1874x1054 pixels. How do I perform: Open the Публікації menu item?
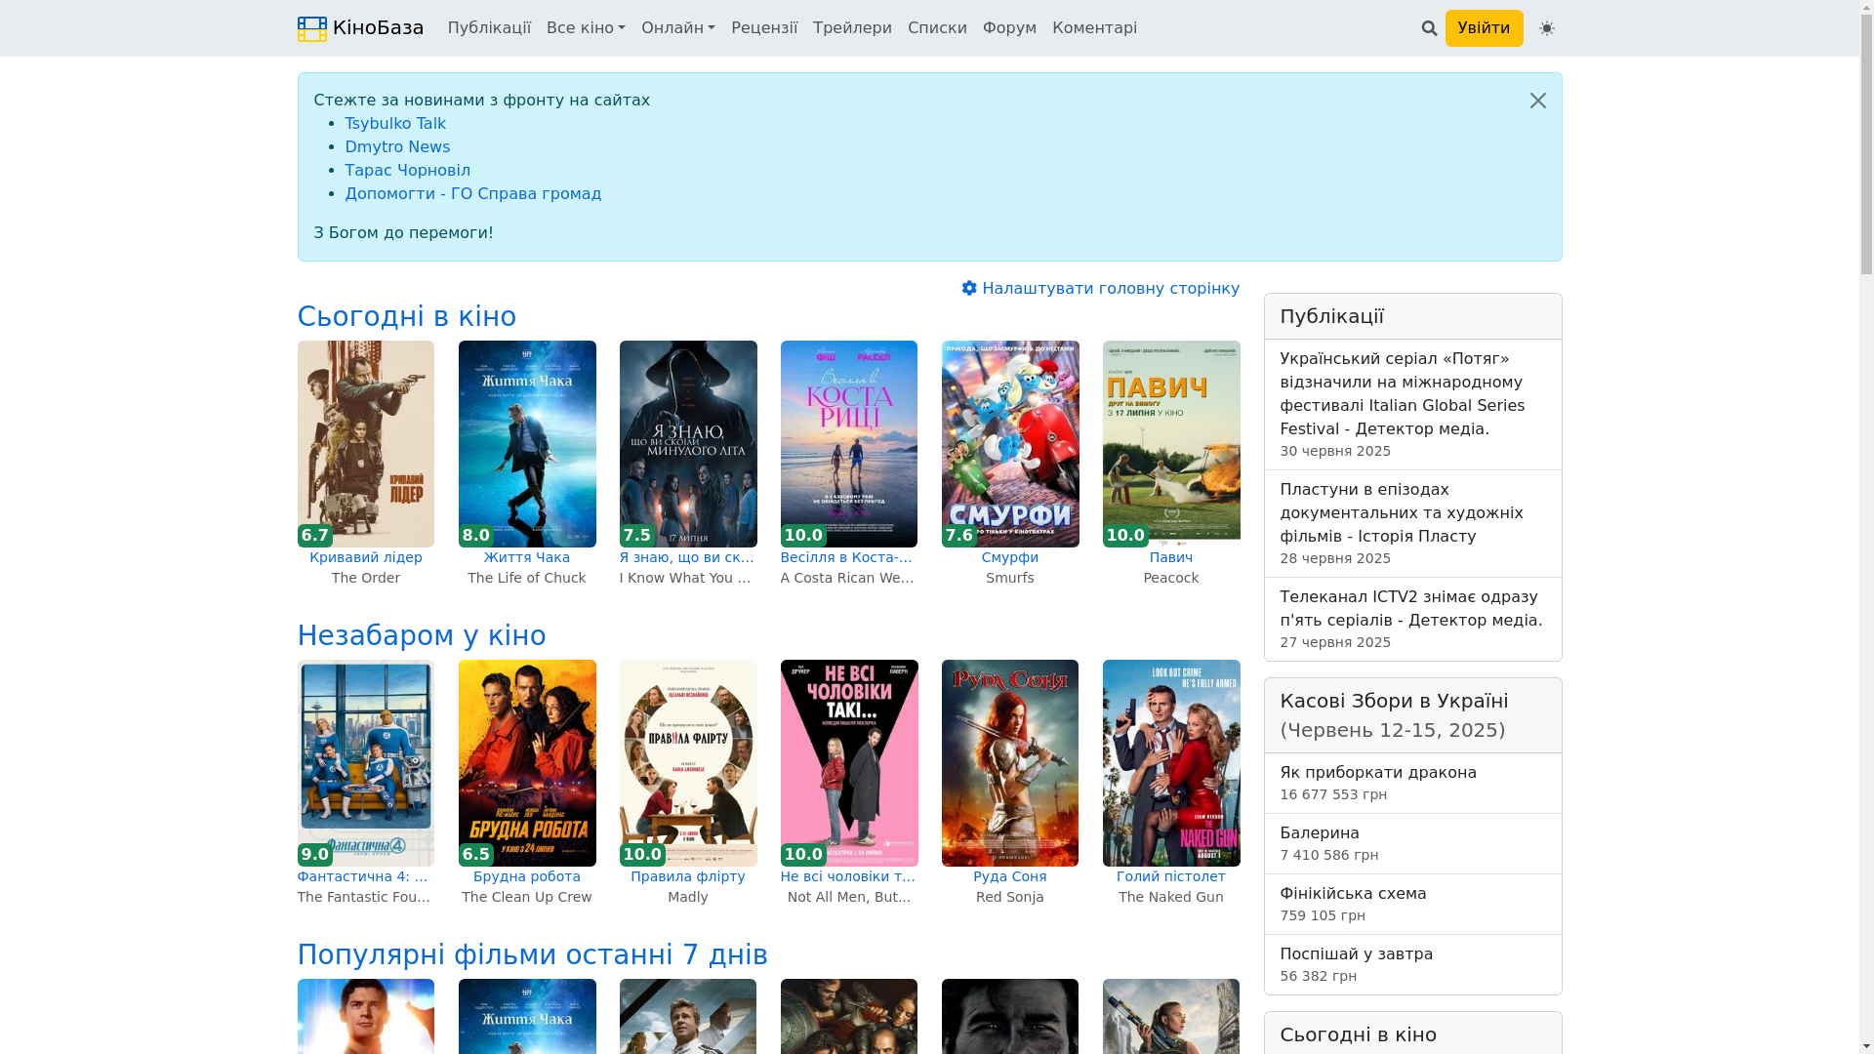489,28
